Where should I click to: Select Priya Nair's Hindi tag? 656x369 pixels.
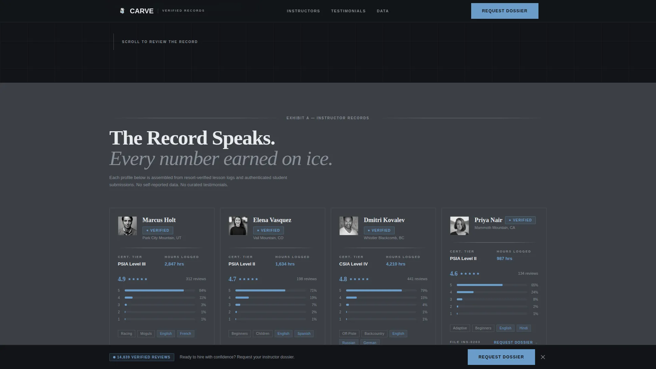point(524,328)
